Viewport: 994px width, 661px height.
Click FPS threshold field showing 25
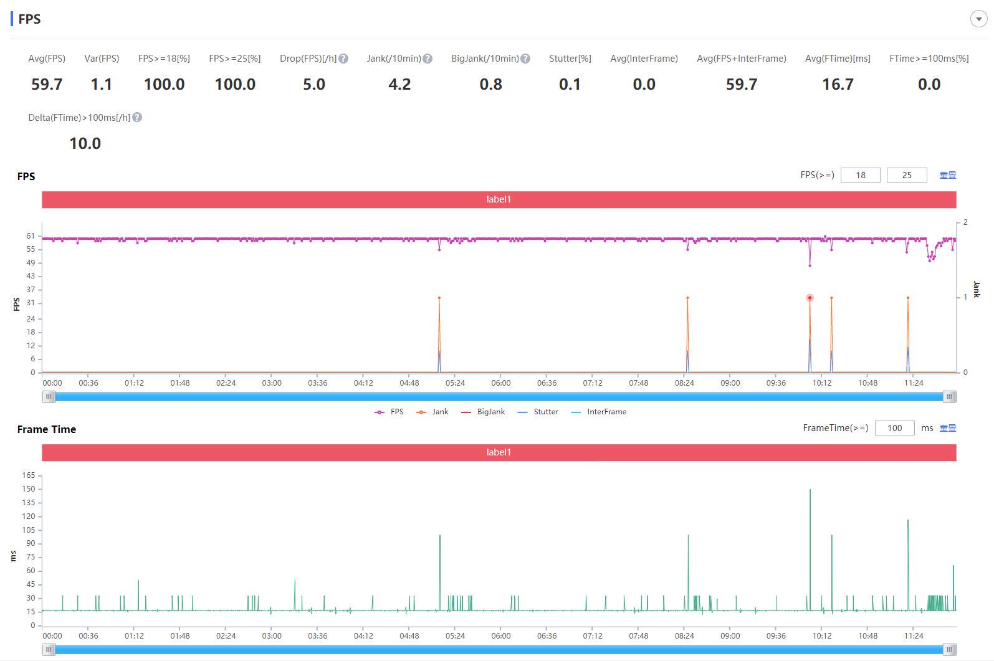[x=906, y=175]
